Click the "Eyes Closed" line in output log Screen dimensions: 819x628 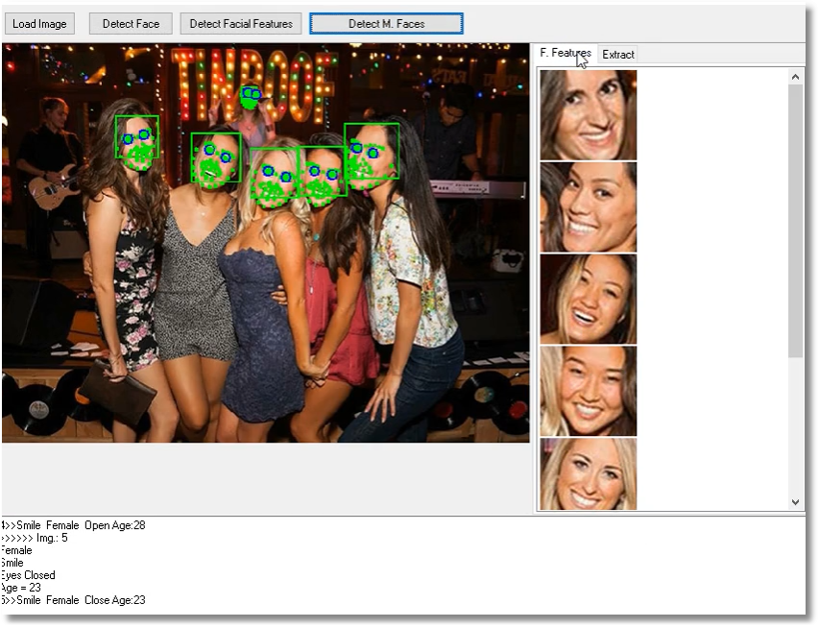29,575
